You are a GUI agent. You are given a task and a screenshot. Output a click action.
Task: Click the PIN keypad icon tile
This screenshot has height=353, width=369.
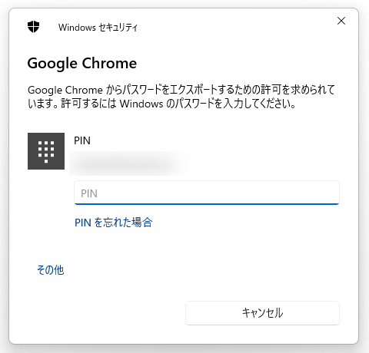pos(46,151)
